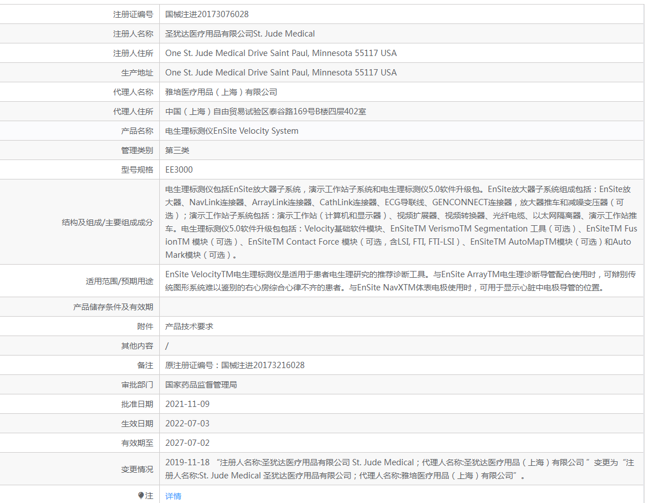The width and height of the screenshot is (645, 503).
Task: Click the 结构及组成/主要组成成分 label
Action: [x=107, y=222]
